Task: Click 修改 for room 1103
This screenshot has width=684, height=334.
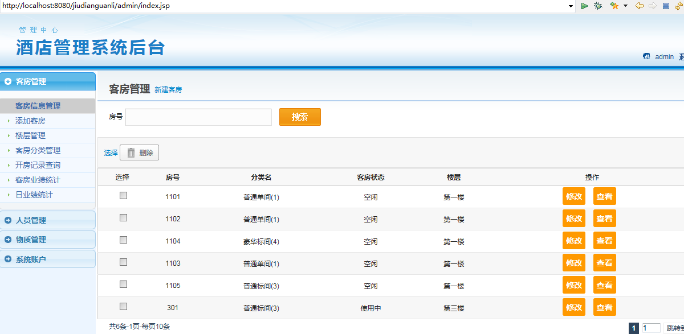Action: (x=574, y=263)
